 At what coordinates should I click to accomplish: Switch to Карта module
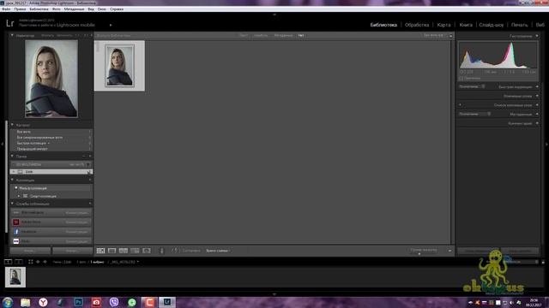(443, 25)
